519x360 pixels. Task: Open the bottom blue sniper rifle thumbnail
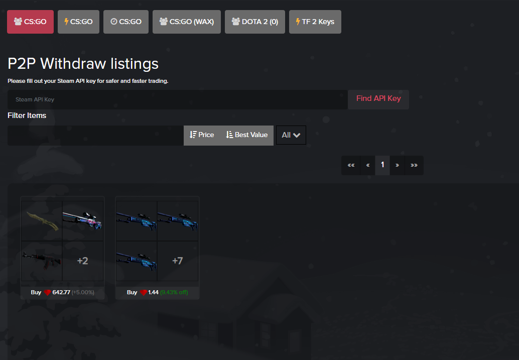[x=137, y=261]
